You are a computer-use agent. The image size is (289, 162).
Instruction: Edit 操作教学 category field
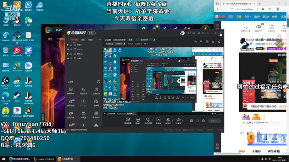click(146, 40)
